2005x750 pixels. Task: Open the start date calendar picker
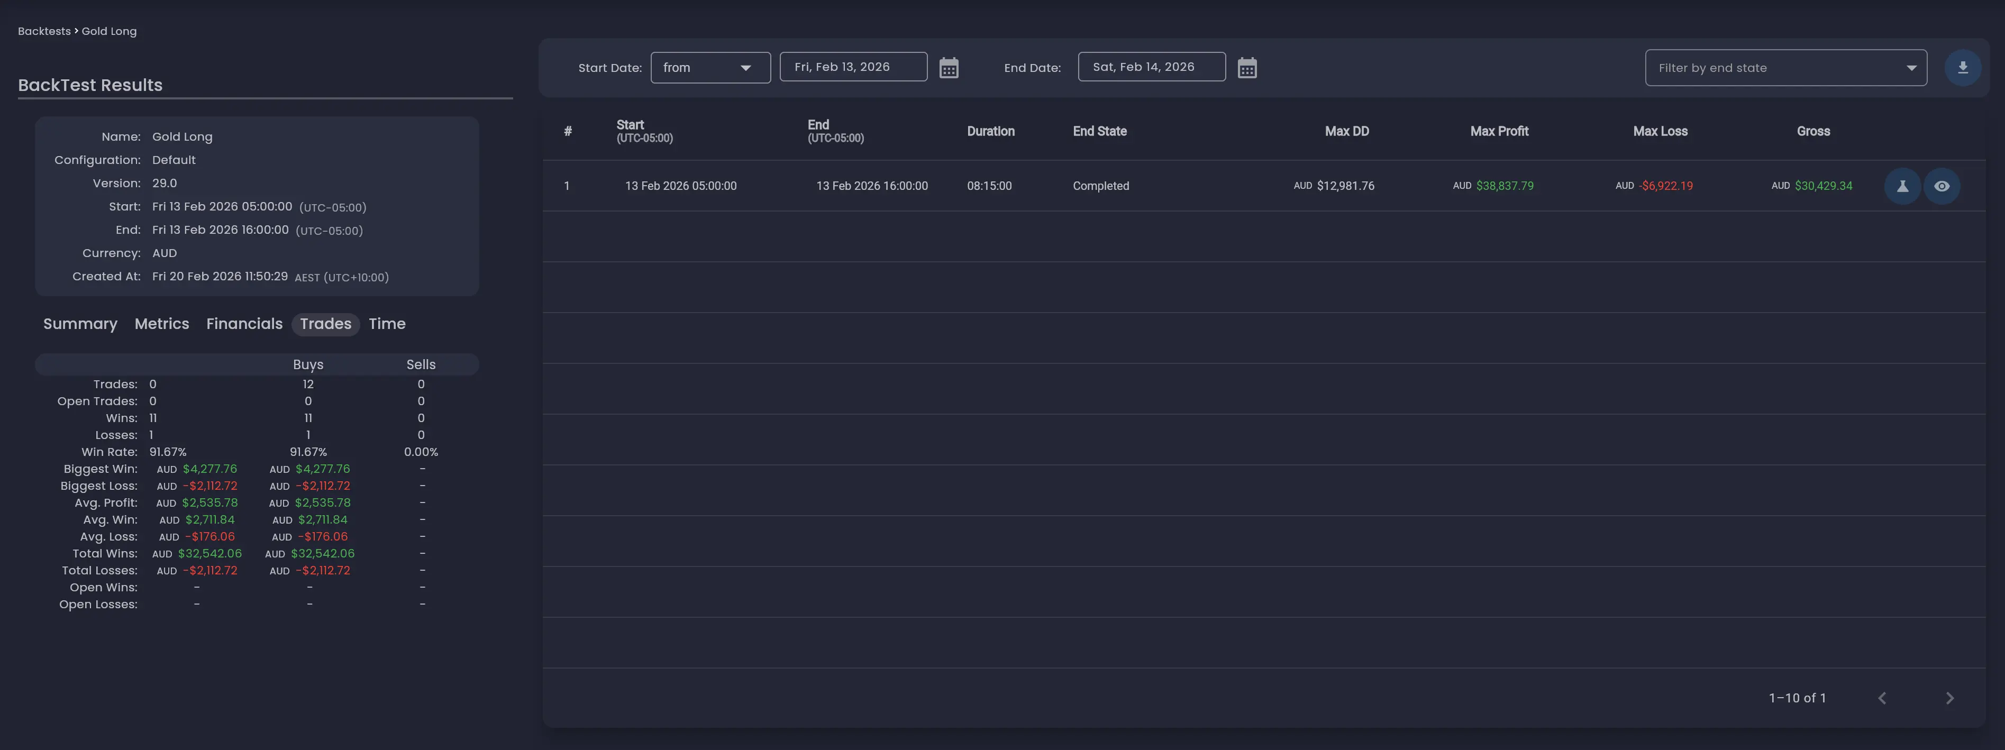(949, 68)
